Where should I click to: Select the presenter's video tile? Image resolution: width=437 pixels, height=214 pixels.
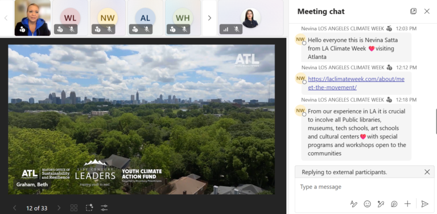pos(32,18)
